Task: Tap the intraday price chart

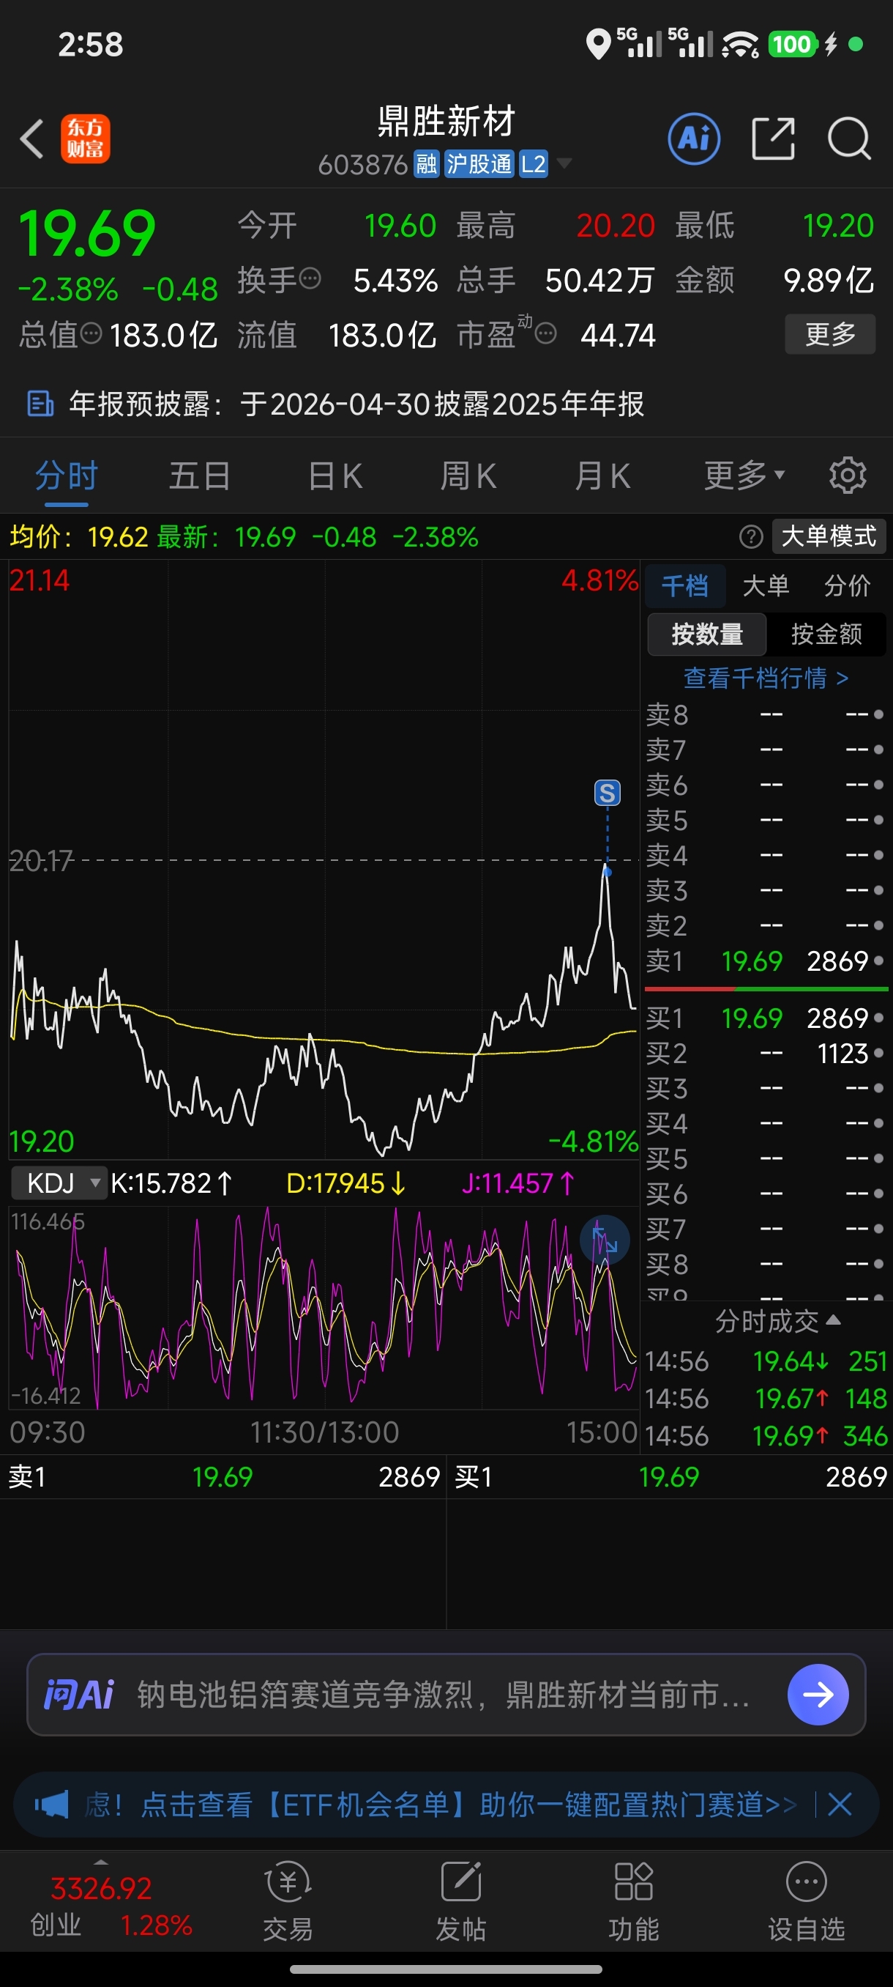Action: tap(324, 859)
